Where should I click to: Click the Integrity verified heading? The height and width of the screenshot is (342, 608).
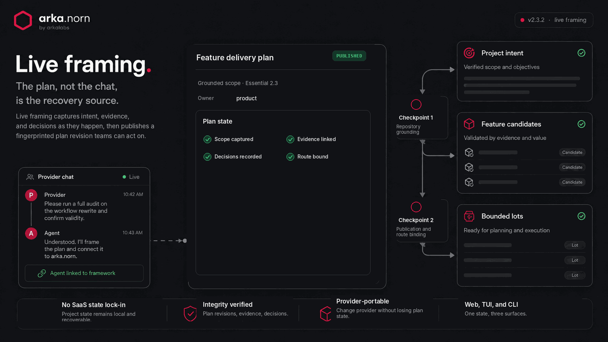(228, 305)
